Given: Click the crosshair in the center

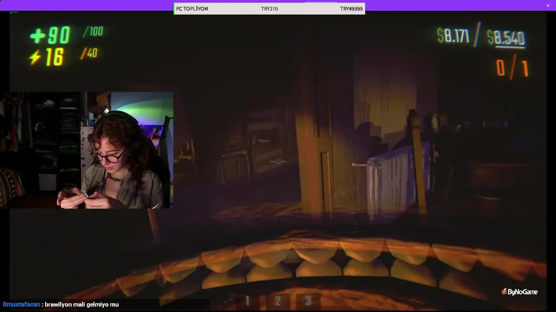Looking at the screenshot, I should click(278, 162).
